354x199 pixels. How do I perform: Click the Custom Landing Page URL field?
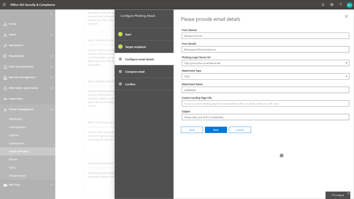[x=265, y=103]
